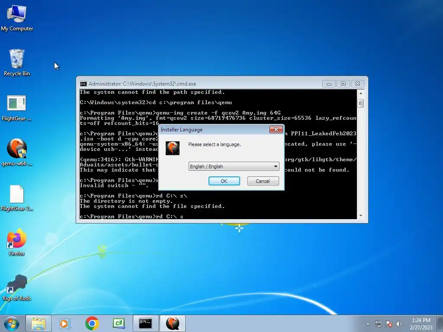Select the qemu-w64 installer desktop icon
This screenshot has height=332, width=443.
click(17, 153)
